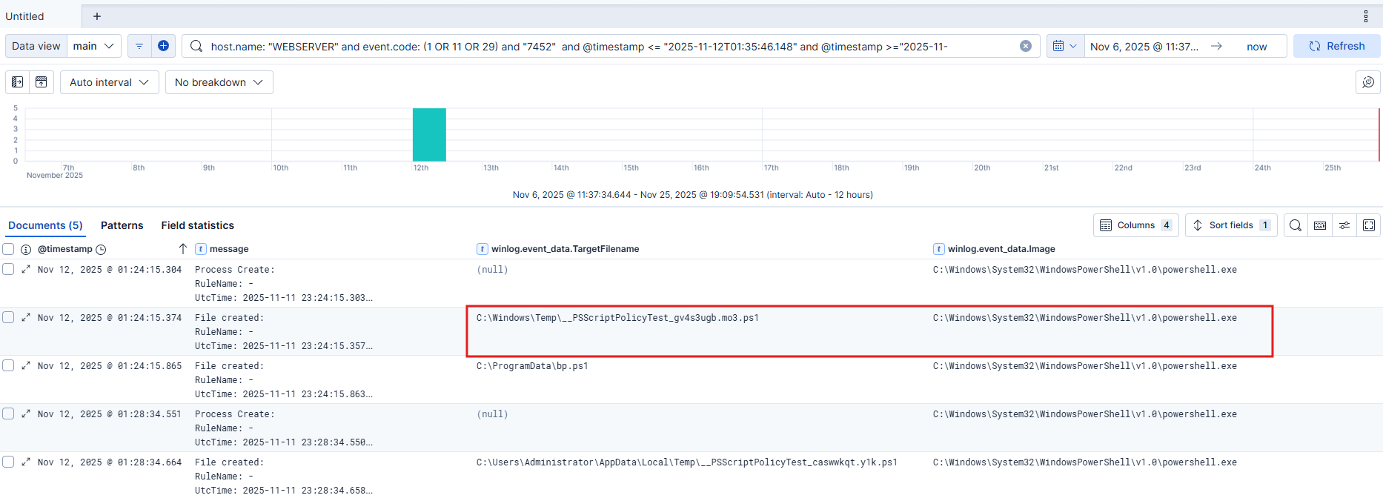Open the Columns settings button
1383x498 pixels.
pyautogui.click(x=1135, y=225)
